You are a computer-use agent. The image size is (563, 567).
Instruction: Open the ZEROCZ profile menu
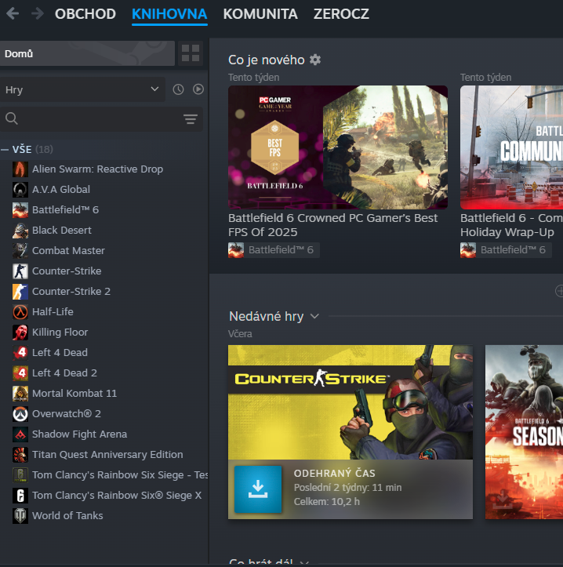tap(341, 14)
